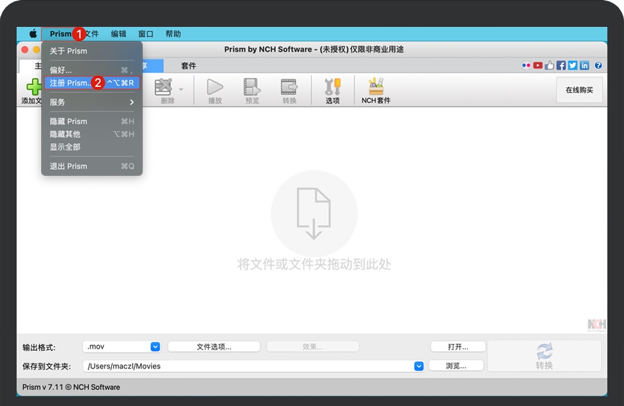Viewport: 624px width, 406px height.
Task: Click the 转换 convert icon in toolbar
Action: tap(289, 88)
